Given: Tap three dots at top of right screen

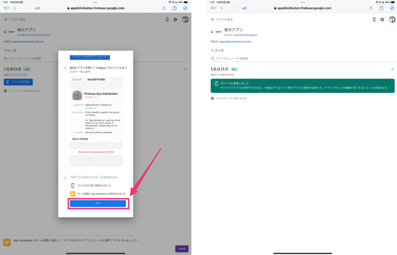Looking at the screenshot, I should pos(302,2).
